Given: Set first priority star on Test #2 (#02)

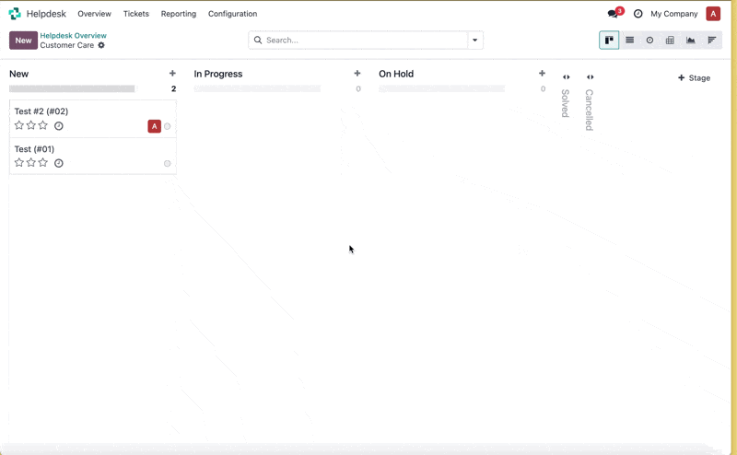Looking at the screenshot, I should (x=18, y=125).
